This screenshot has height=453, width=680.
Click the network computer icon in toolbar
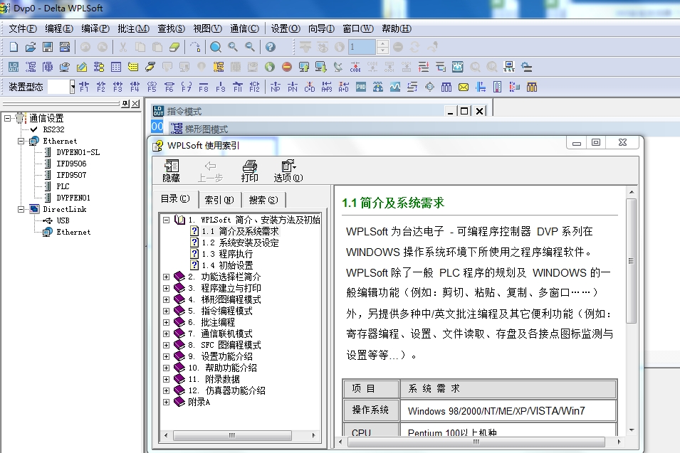(509, 67)
